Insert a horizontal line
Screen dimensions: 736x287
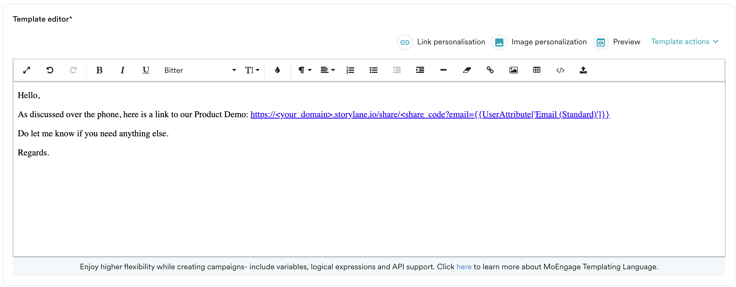(443, 70)
